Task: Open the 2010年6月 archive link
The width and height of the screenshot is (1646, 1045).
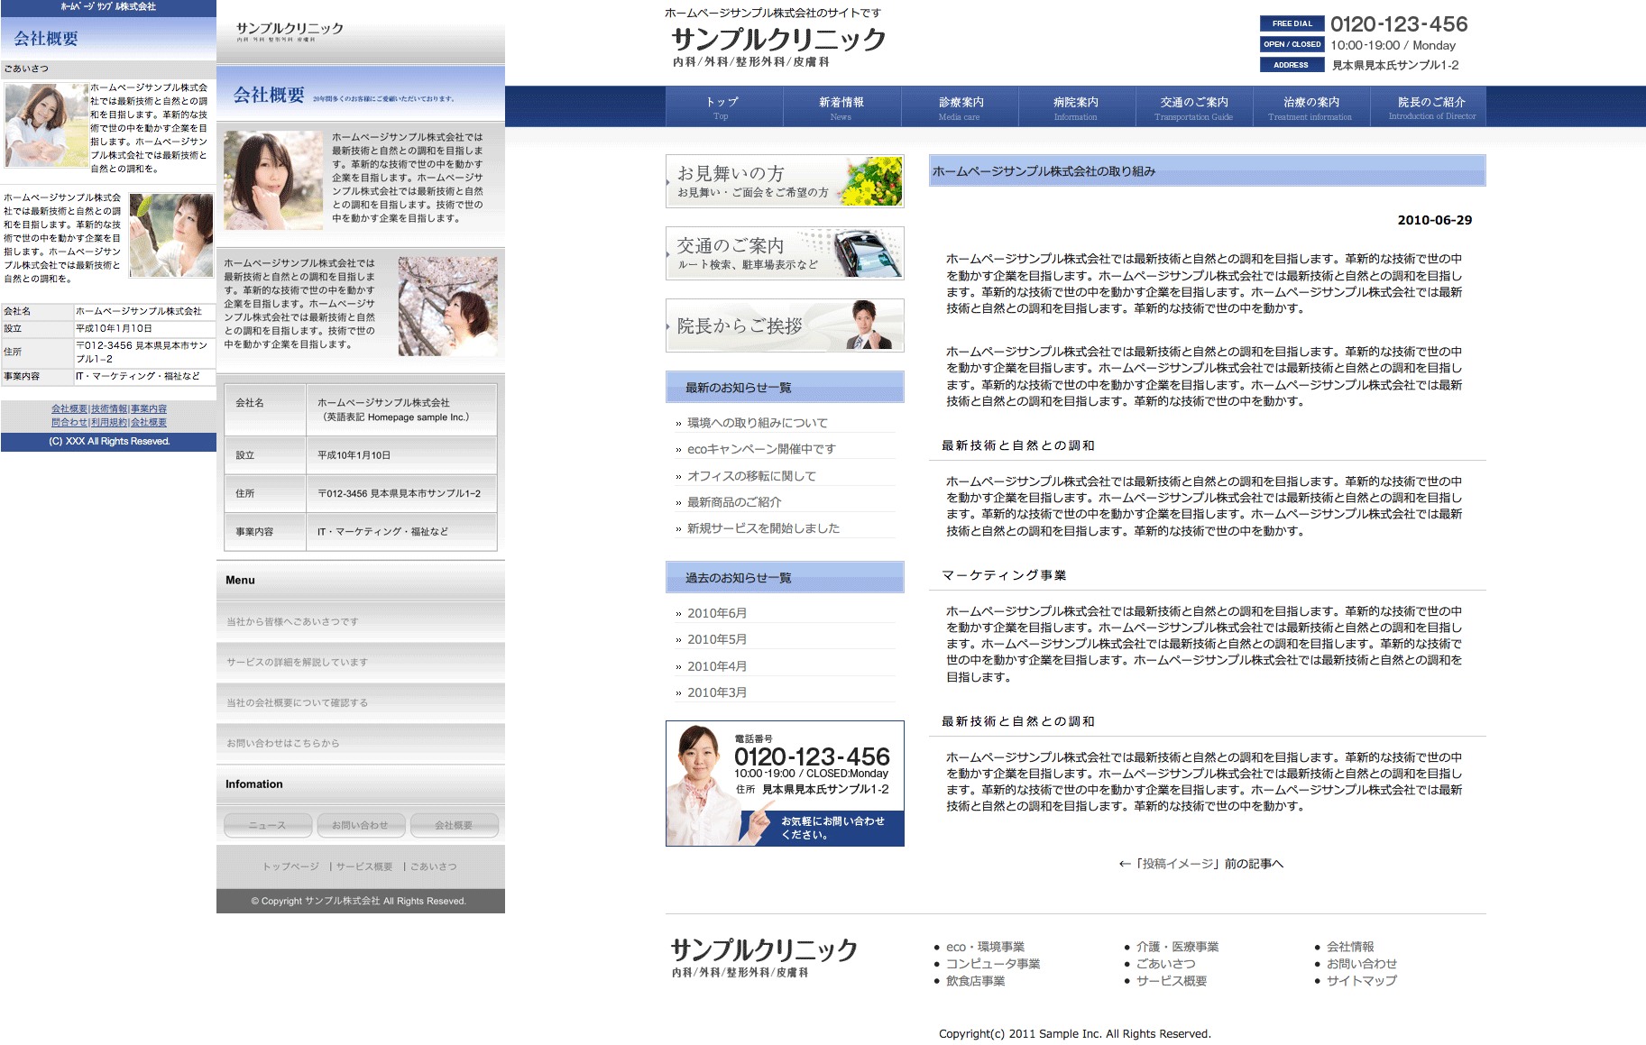Action: 716,613
